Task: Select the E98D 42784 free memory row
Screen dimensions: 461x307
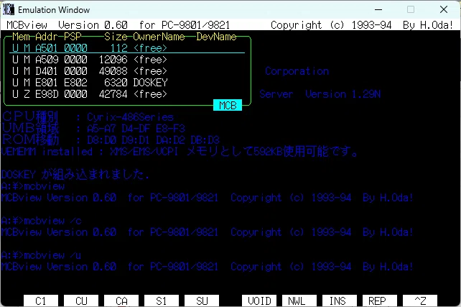Action: [x=127, y=94]
